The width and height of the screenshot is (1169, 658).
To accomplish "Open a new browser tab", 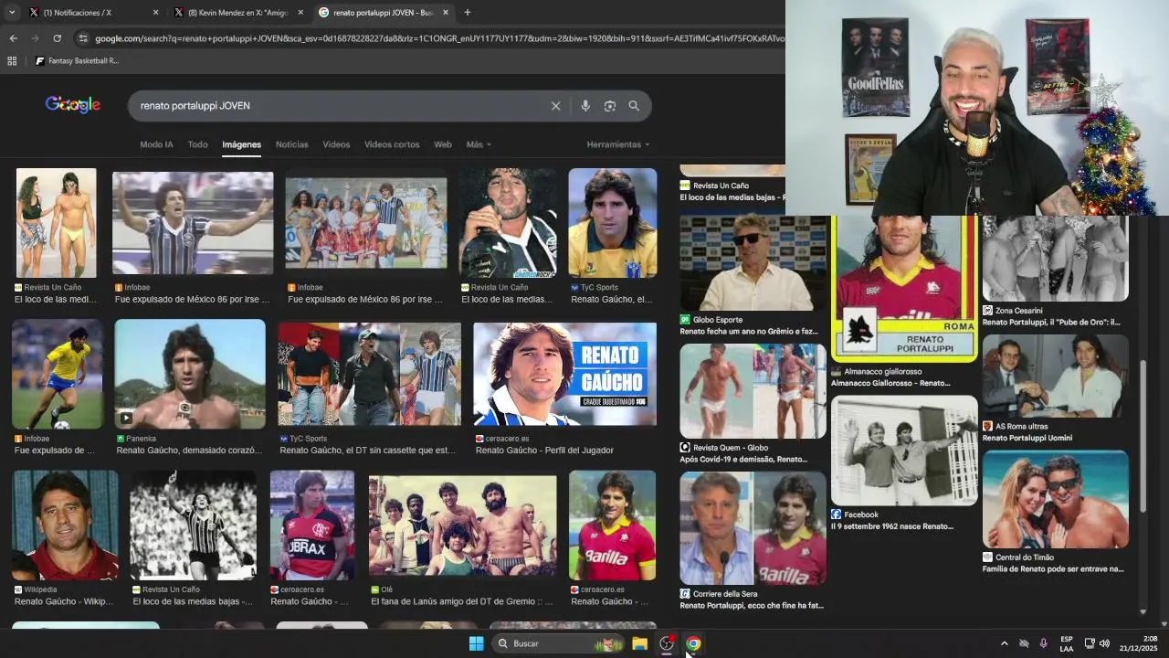I will point(468,13).
